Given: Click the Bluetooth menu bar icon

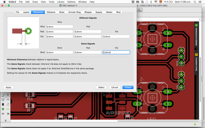Looking at the screenshot, I should pos(151,2).
